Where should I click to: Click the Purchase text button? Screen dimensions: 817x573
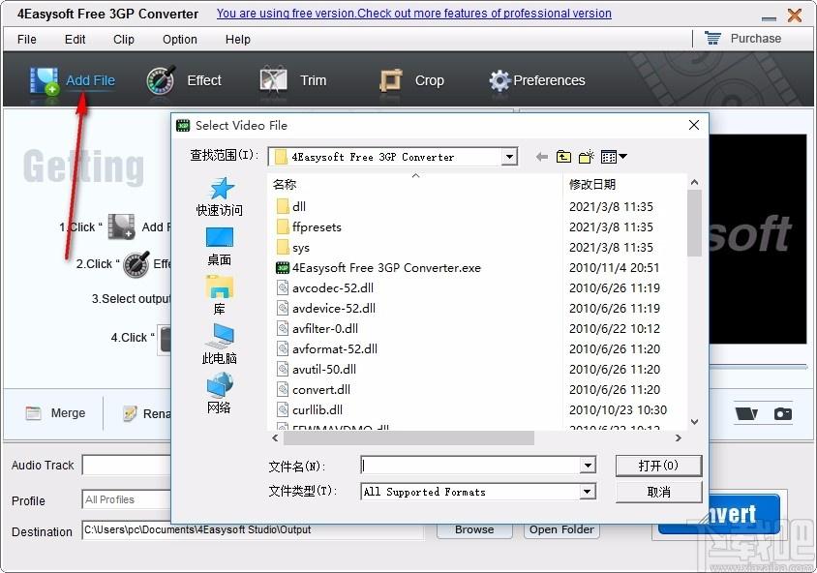click(755, 39)
